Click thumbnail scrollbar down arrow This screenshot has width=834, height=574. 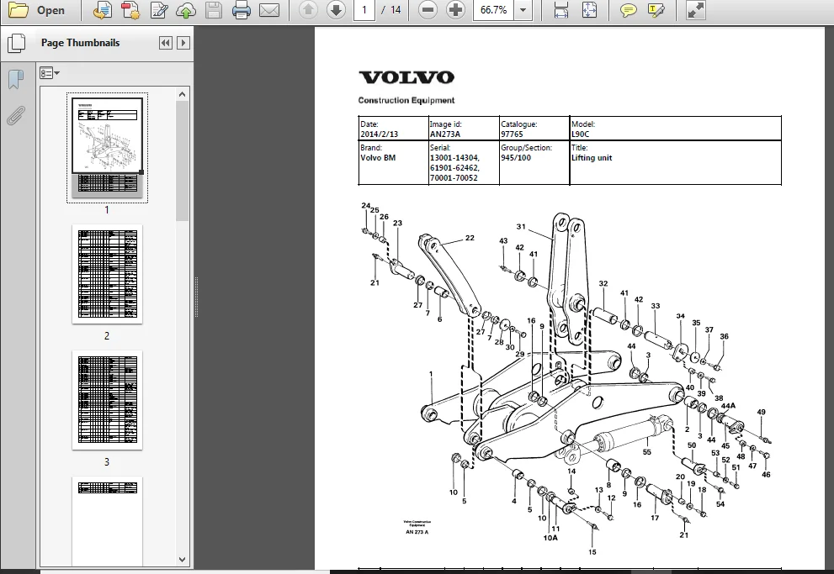182,560
